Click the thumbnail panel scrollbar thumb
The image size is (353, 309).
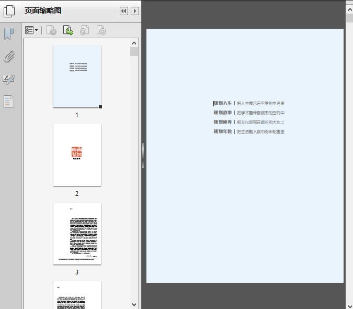[134, 52]
